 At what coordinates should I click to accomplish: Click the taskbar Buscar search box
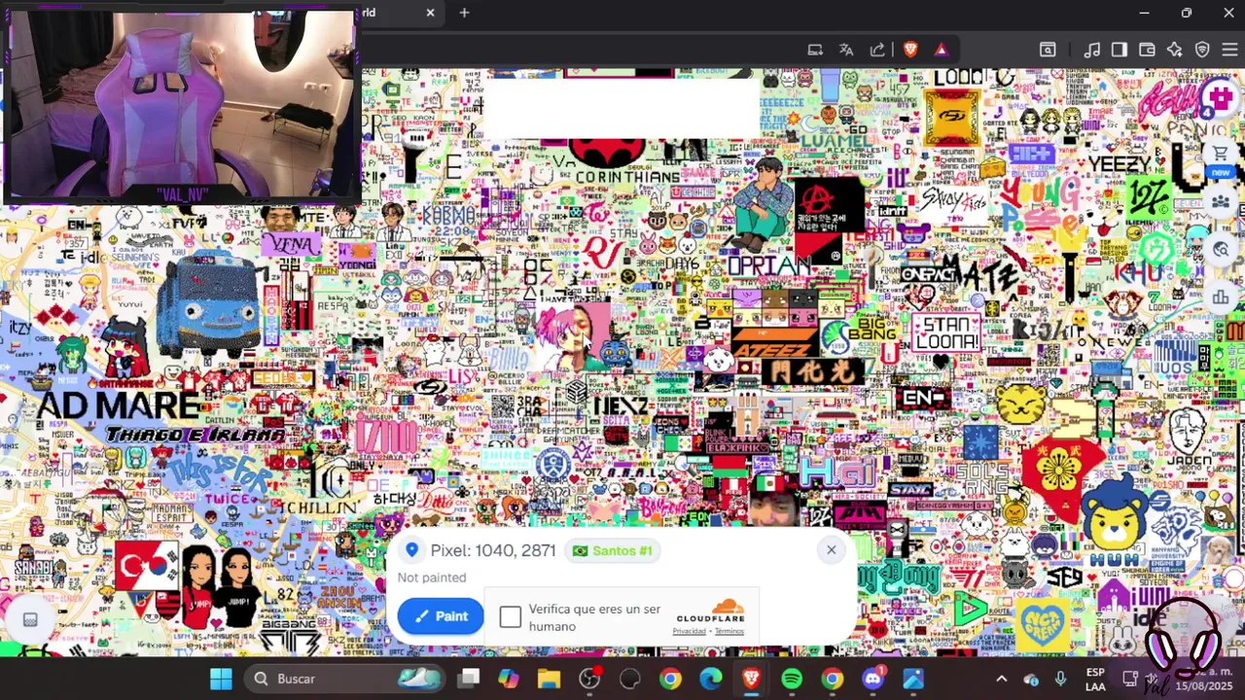345,679
